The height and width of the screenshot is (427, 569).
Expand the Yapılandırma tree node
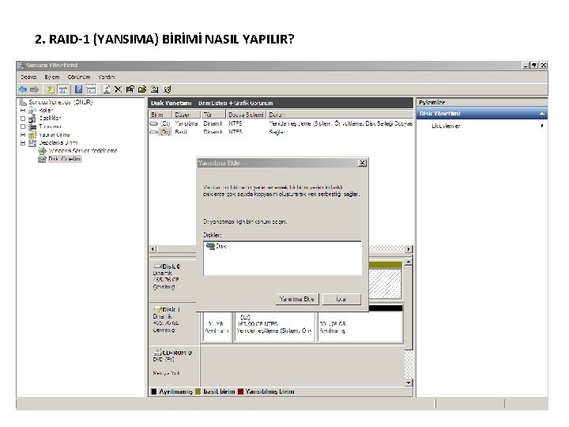tap(23, 134)
